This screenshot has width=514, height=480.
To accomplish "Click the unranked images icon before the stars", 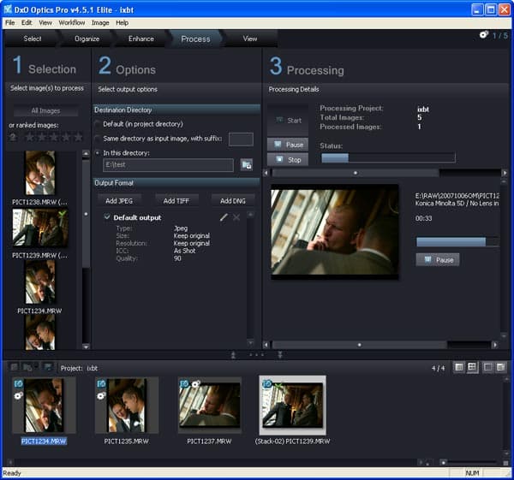I will point(13,137).
